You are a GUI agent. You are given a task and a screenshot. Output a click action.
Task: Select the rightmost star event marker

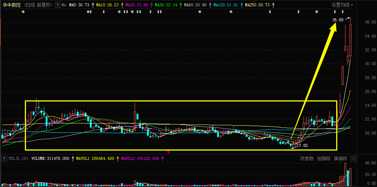coord(317,12)
